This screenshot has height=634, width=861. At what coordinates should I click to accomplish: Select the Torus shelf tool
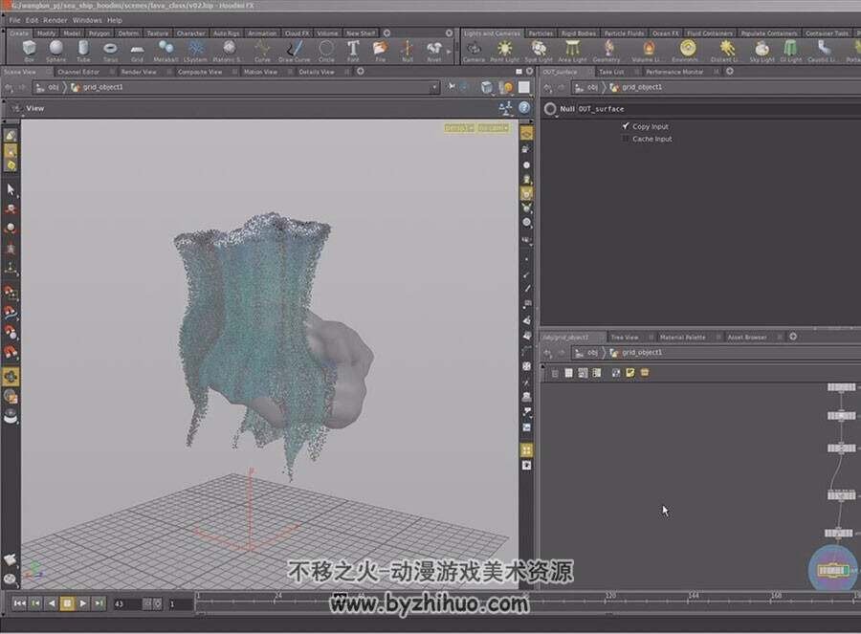[x=110, y=51]
